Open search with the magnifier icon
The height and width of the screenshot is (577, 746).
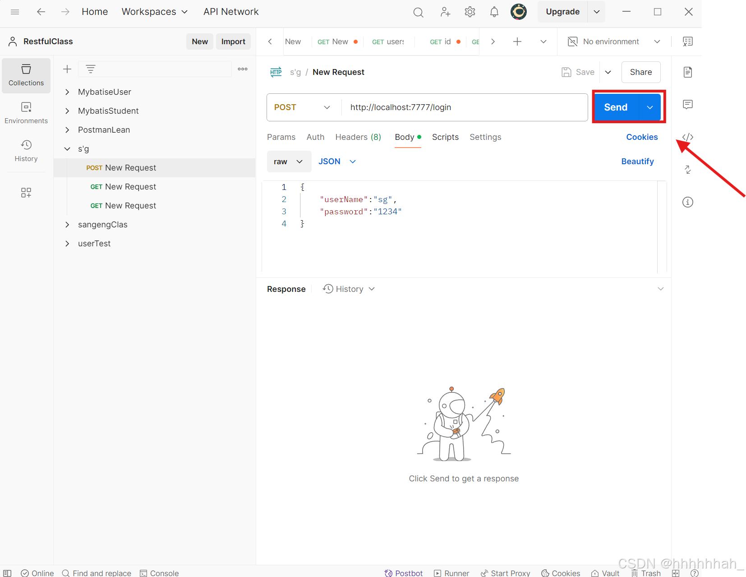pyautogui.click(x=419, y=12)
